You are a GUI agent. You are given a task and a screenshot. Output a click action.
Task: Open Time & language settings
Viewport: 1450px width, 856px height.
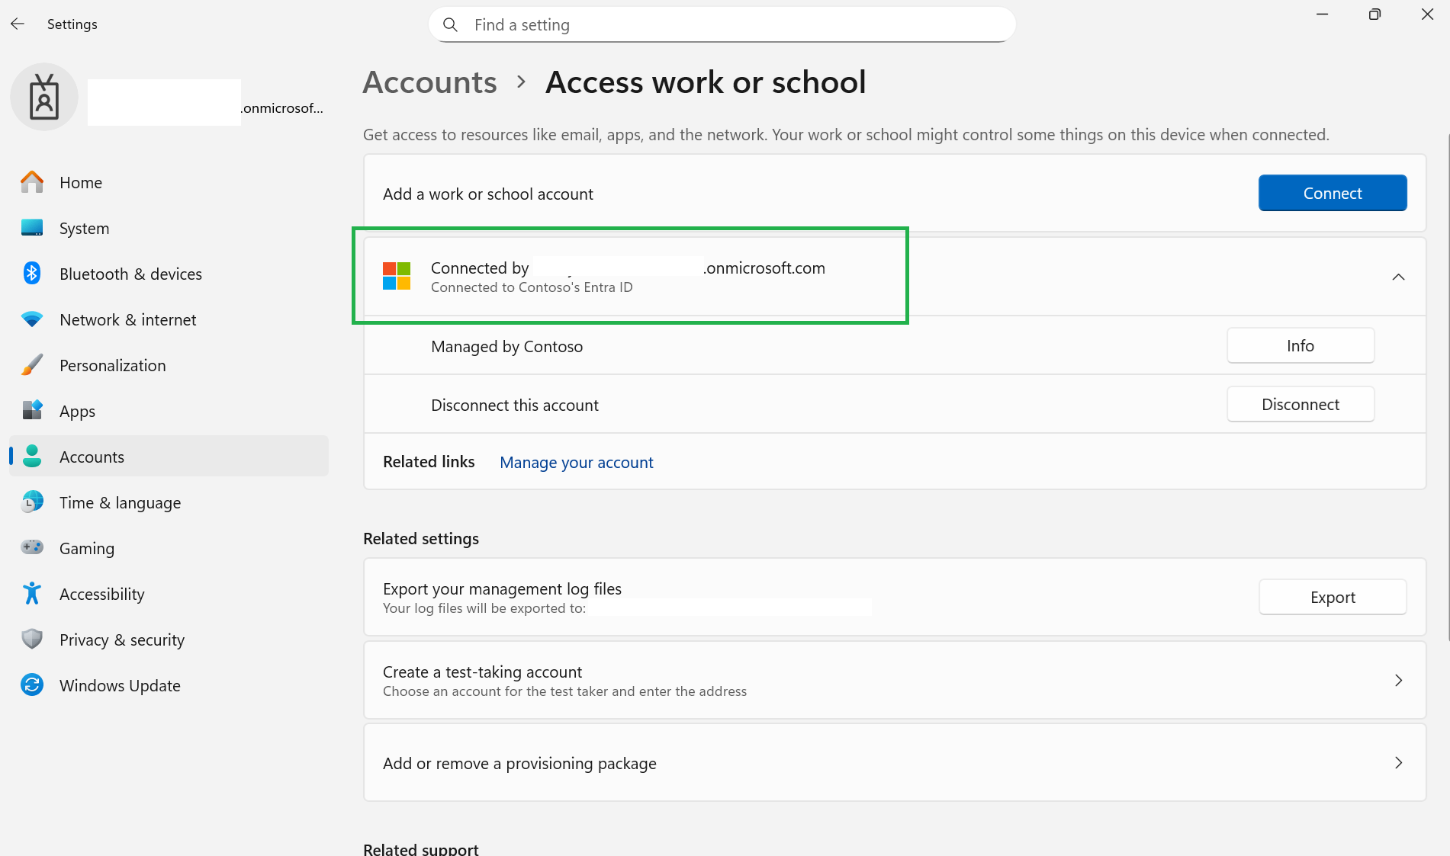[169, 502]
